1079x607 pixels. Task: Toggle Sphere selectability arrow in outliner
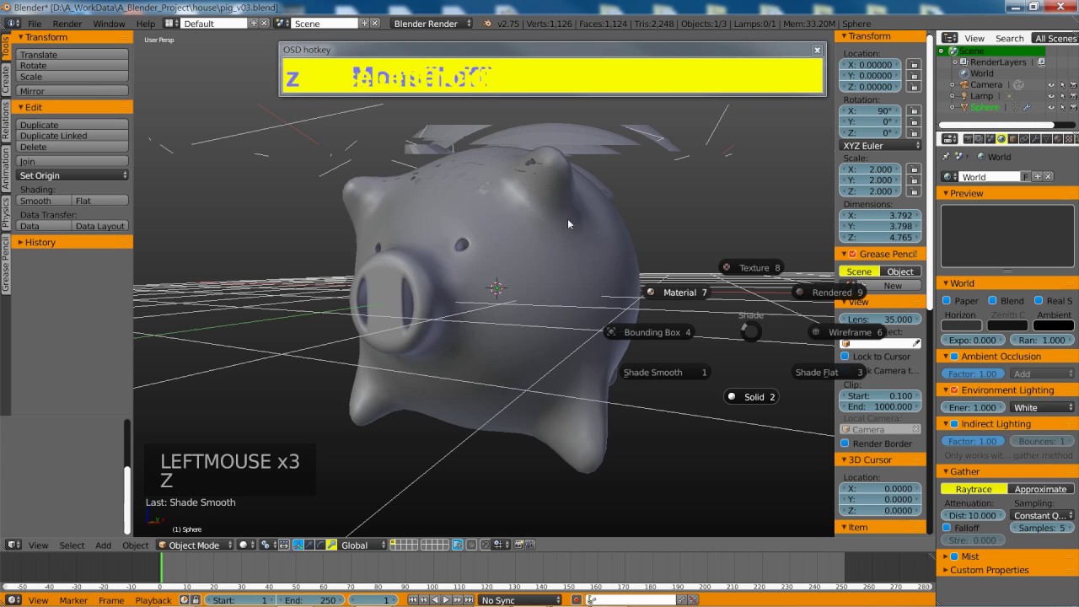(1062, 107)
